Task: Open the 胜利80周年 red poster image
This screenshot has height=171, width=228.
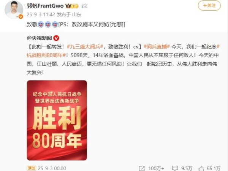Action: pyautogui.click(x=57, y=120)
